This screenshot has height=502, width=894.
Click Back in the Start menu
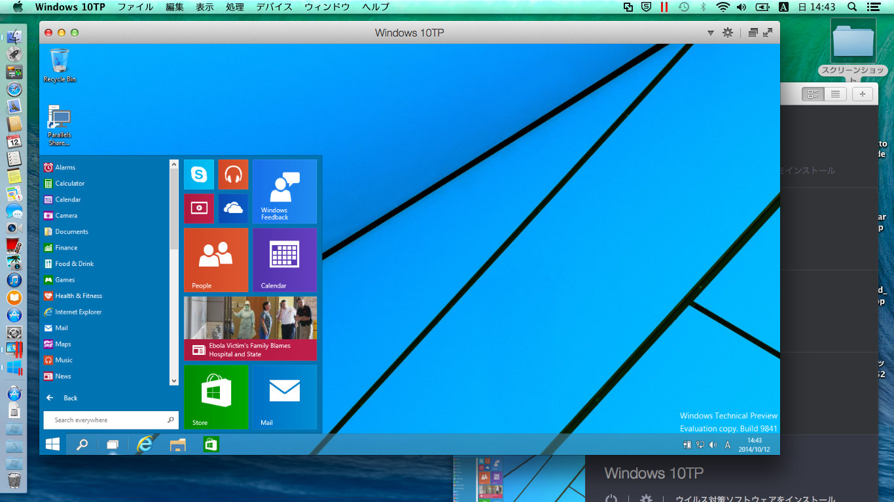pyautogui.click(x=62, y=398)
